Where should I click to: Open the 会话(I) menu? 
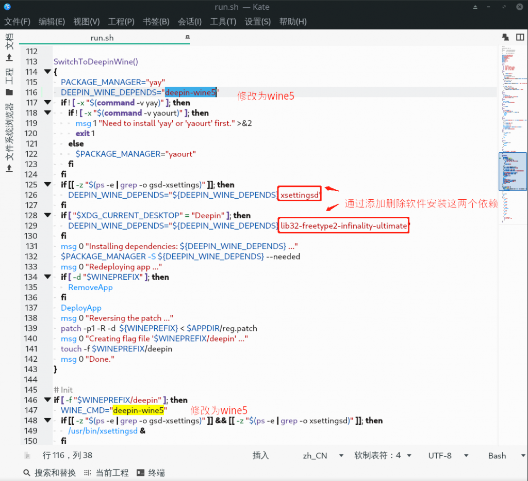190,22
